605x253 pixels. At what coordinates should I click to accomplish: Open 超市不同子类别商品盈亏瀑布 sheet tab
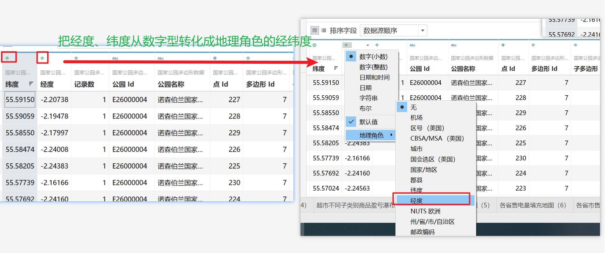tap(355, 205)
